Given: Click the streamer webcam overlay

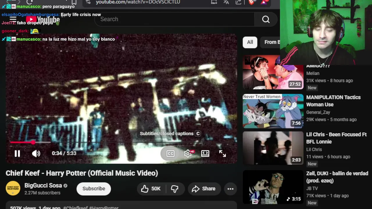Looking at the screenshot, I should pos(326,33).
